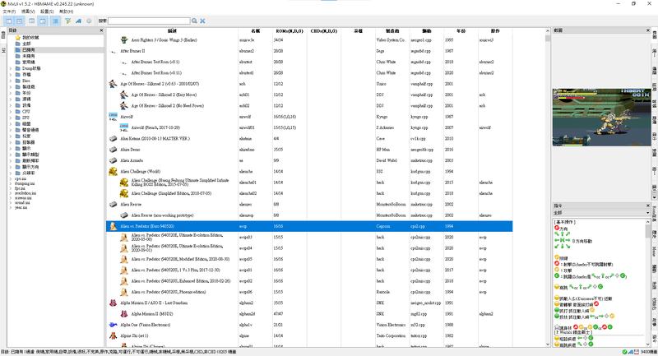Image resolution: width=658 pixels, height=356 pixels.
Task: Click the Alien Challenge (World) icon
Action: click(x=113, y=172)
